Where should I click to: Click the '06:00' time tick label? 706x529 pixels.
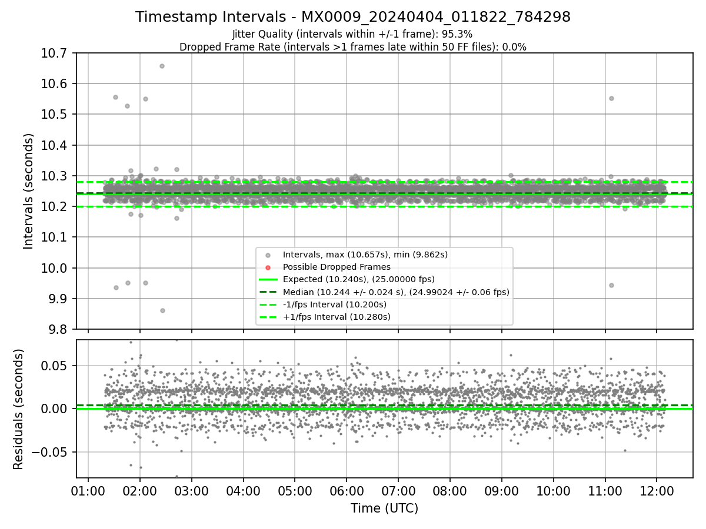tap(347, 490)
